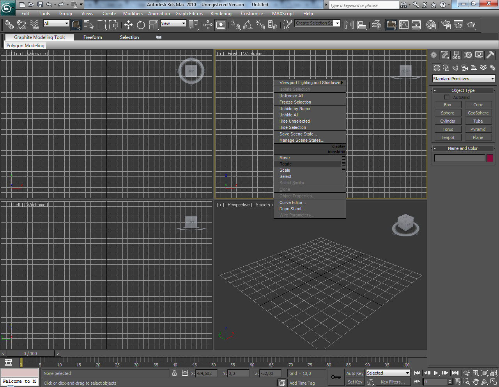Screen dimensions: 499x387
Task: Click the Key Filters button
Action: pyautogui.click(x=393, y=382)
